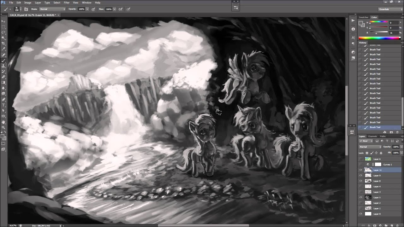Click the Layer 8 thumbnail
The width and height of the screenshot is (404, 227).
(368, 181)
